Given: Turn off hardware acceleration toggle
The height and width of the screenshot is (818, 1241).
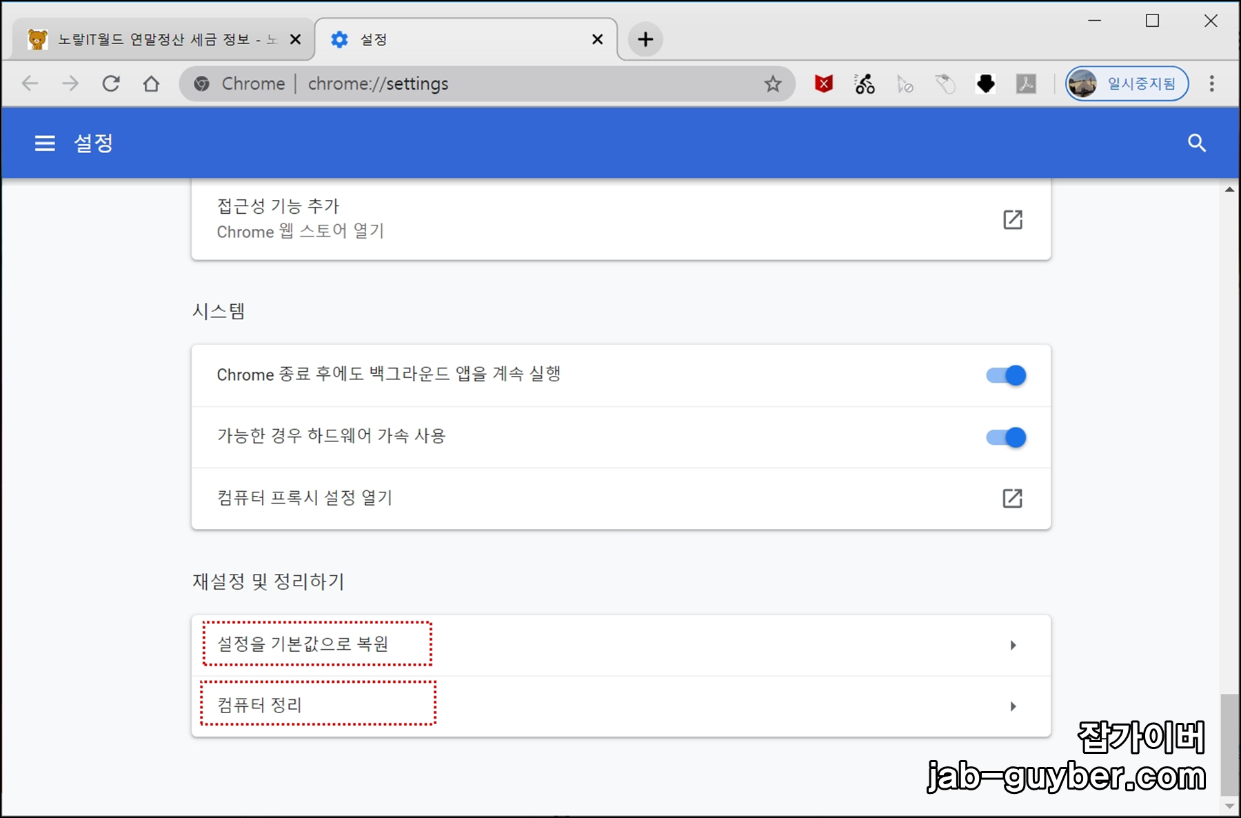Looking at the screenshot, I should [1005, 437].
